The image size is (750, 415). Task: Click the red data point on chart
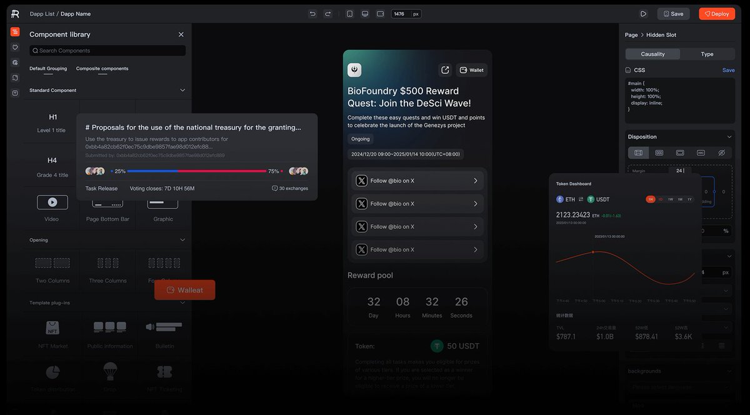pyautogui.click(x=592, y=252)
